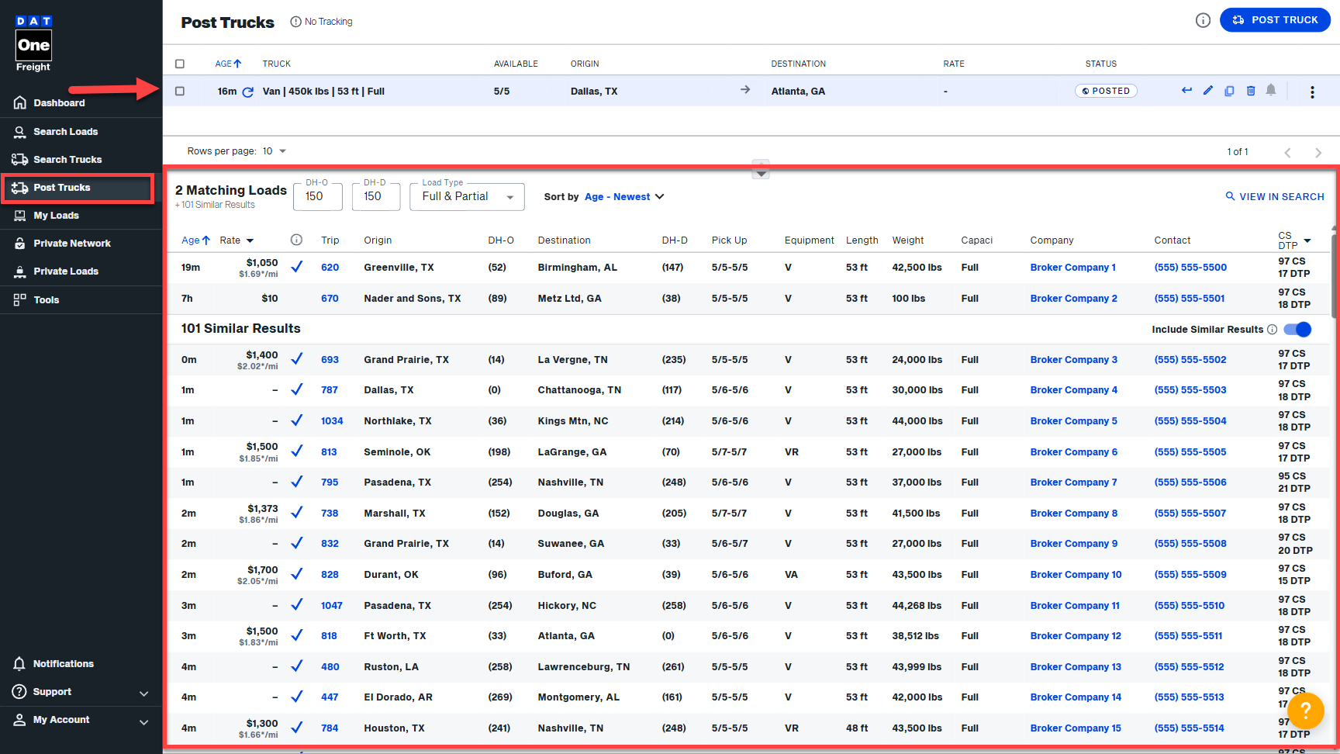1340x754 pixels.
Task: Select the Dallas to Atlanta truck checkbox
Action: [180, 91]
